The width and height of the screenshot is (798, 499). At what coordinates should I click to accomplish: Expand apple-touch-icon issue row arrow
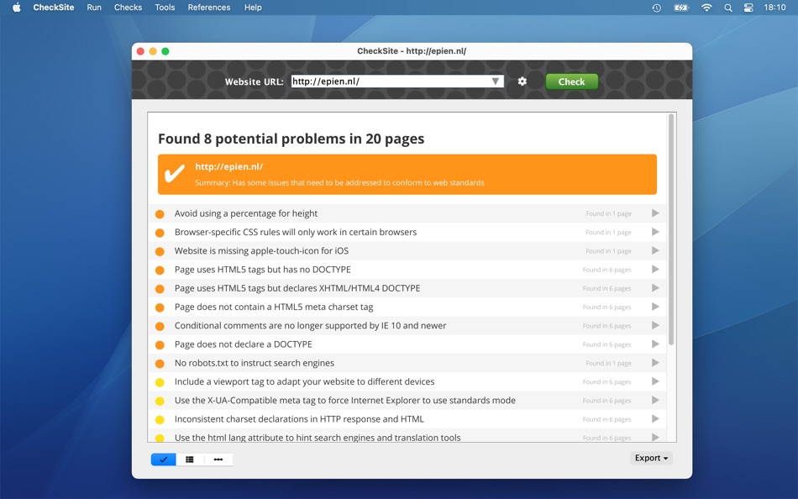click(x=655, y=250)
